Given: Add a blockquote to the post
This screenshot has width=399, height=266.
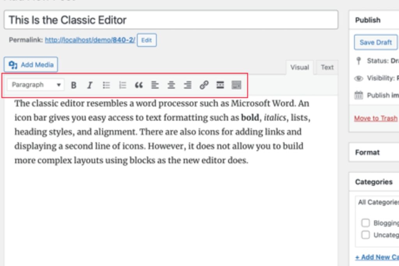Looking at the screenshot, I should 139,85.
